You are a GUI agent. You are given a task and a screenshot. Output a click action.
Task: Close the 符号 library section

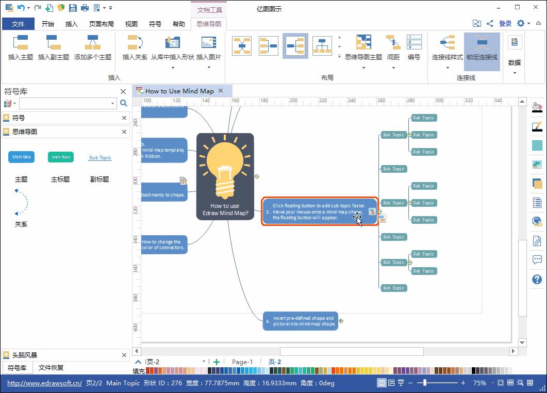124,118
